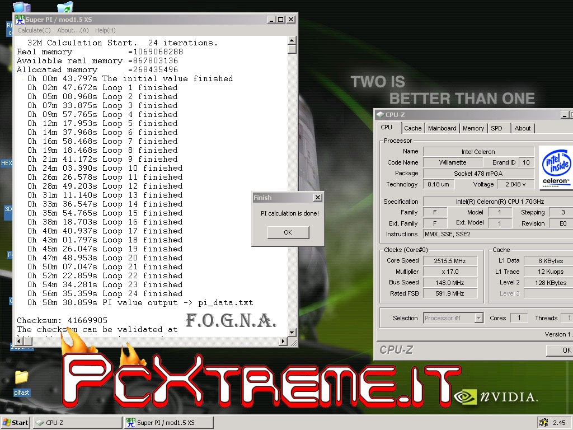Click the Super PI vertical scroll thumb
Image resolution: width=573 pixels, height=430 pixels.
[x=292, y=49]
